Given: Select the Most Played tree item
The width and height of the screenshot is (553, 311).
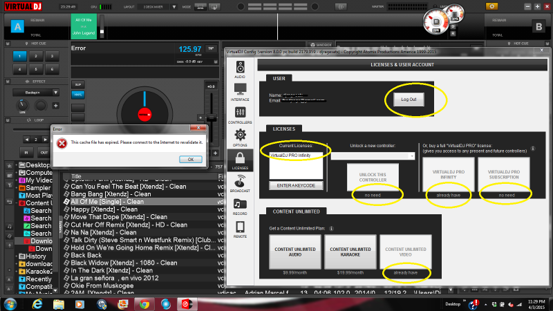Looking at the screenshot, I should tap(36, 196).
